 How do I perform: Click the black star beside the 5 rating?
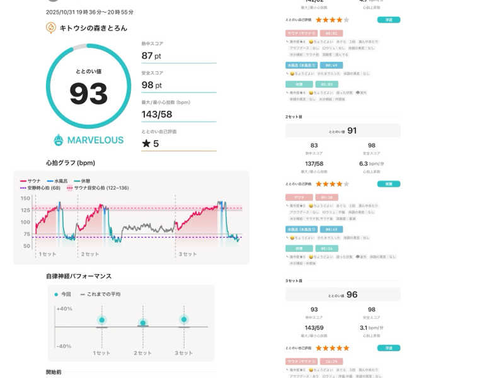[x=146, y=144]
